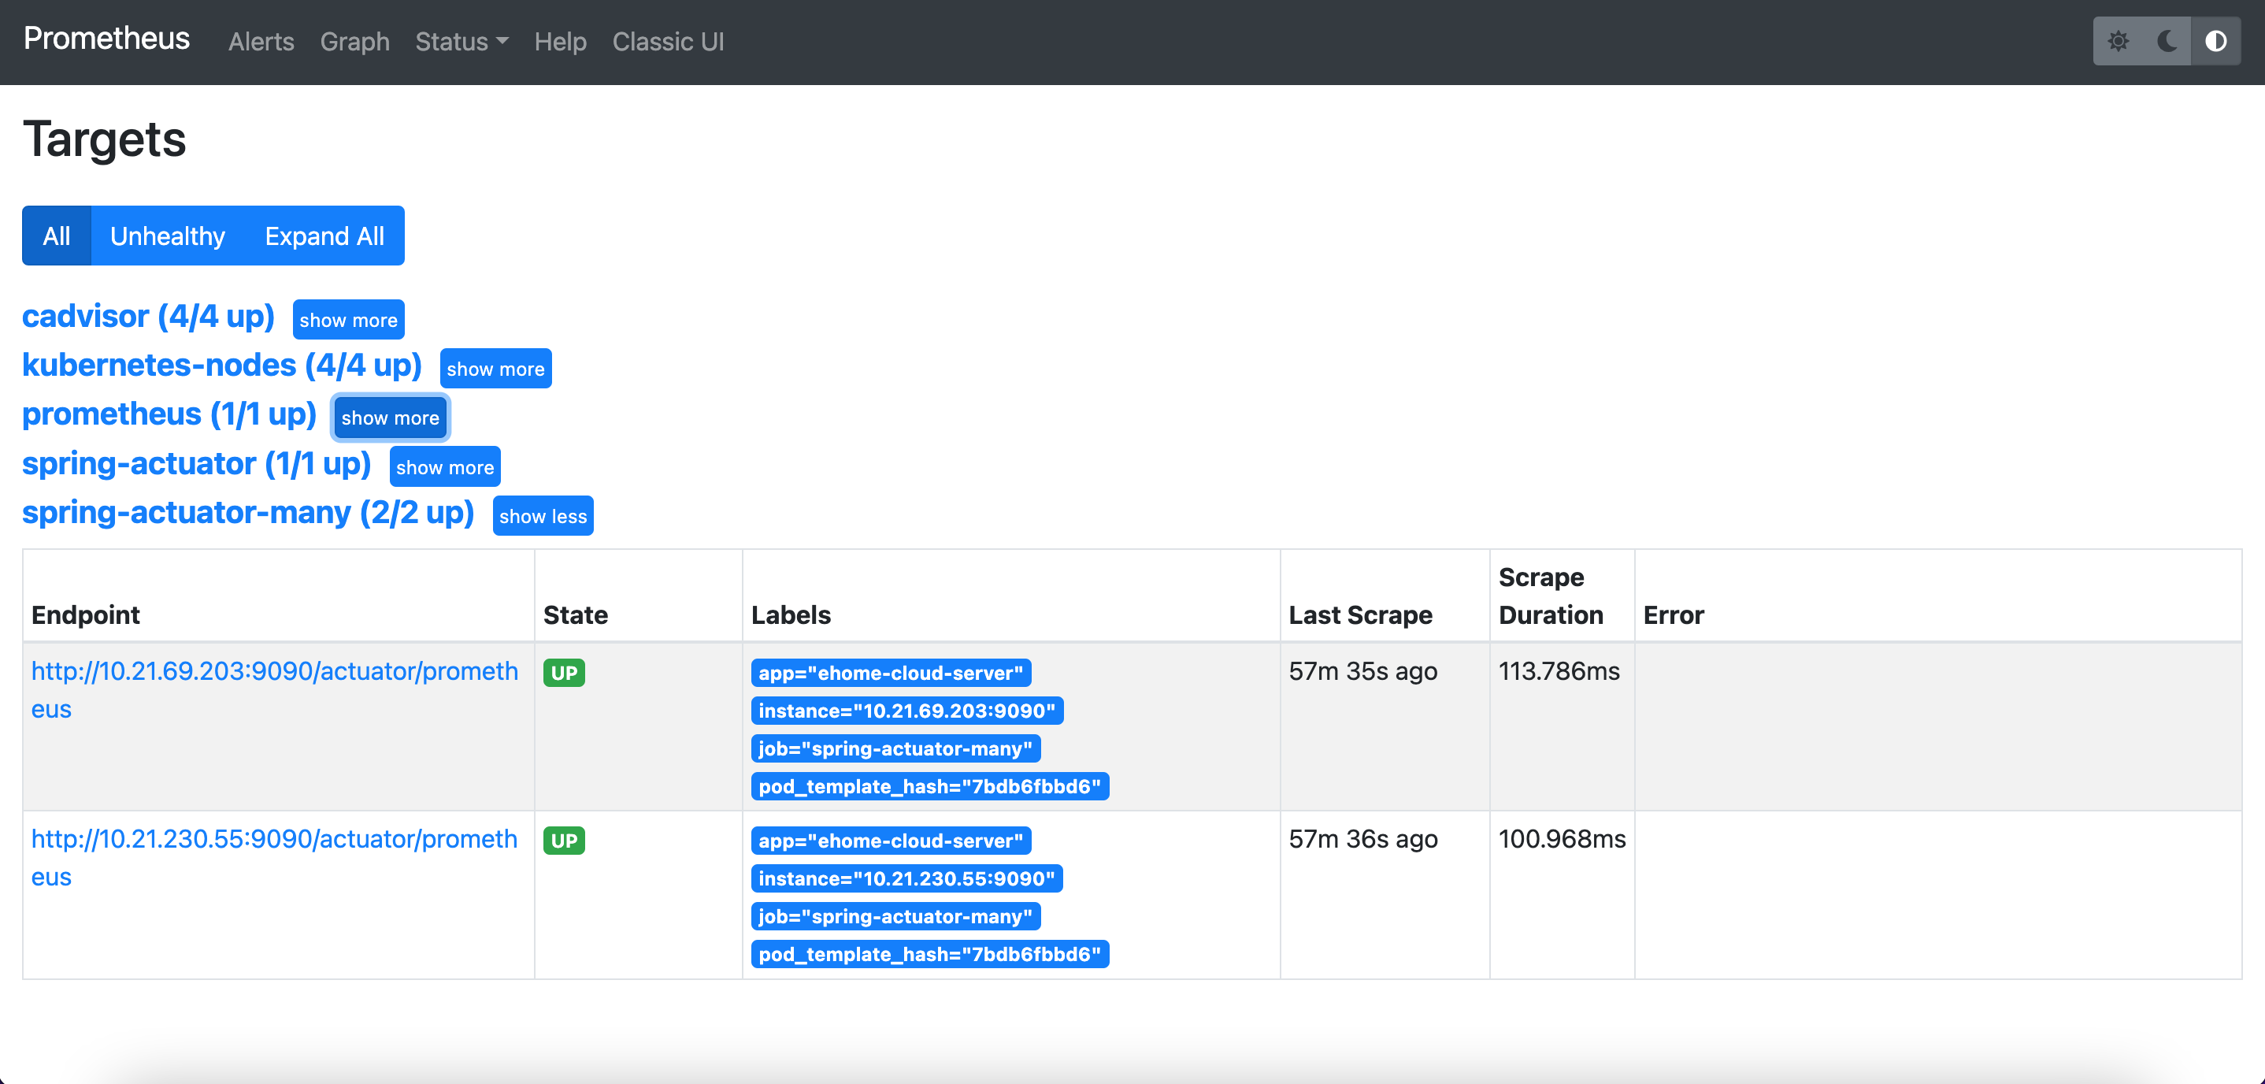The height and width of the screenshot is (1084, 2265).
Task: Select auto contrast theme icon
Action: click(2215, 41)
